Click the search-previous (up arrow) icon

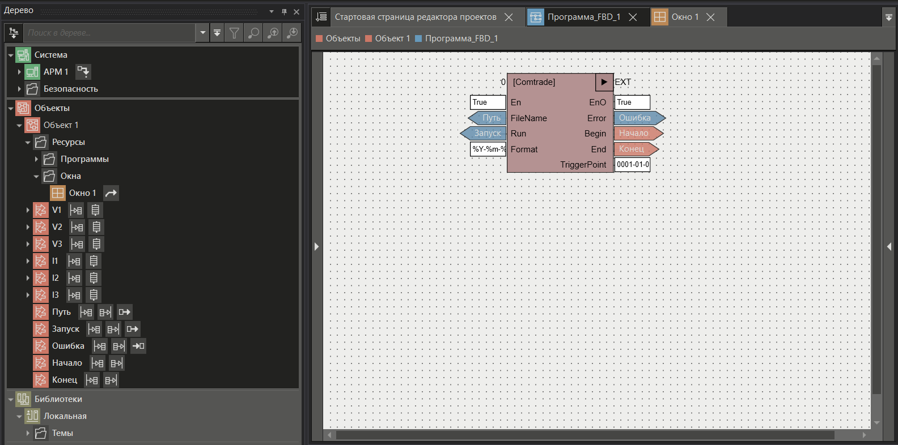(x=273, y=33)
